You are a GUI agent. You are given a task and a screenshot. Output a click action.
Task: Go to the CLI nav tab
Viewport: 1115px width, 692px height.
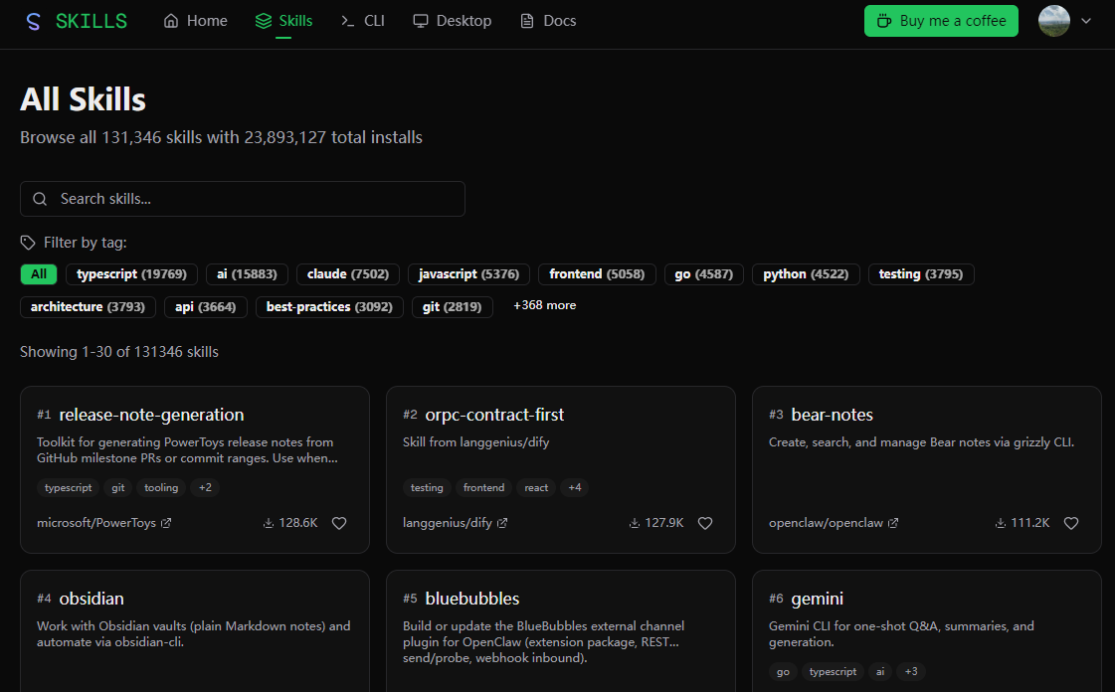click(363, 21)
